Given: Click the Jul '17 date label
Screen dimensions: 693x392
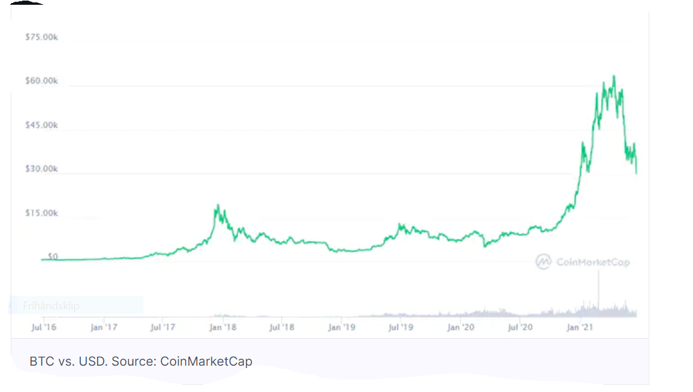Looking at the screenshot, I should tap(162, 327).
